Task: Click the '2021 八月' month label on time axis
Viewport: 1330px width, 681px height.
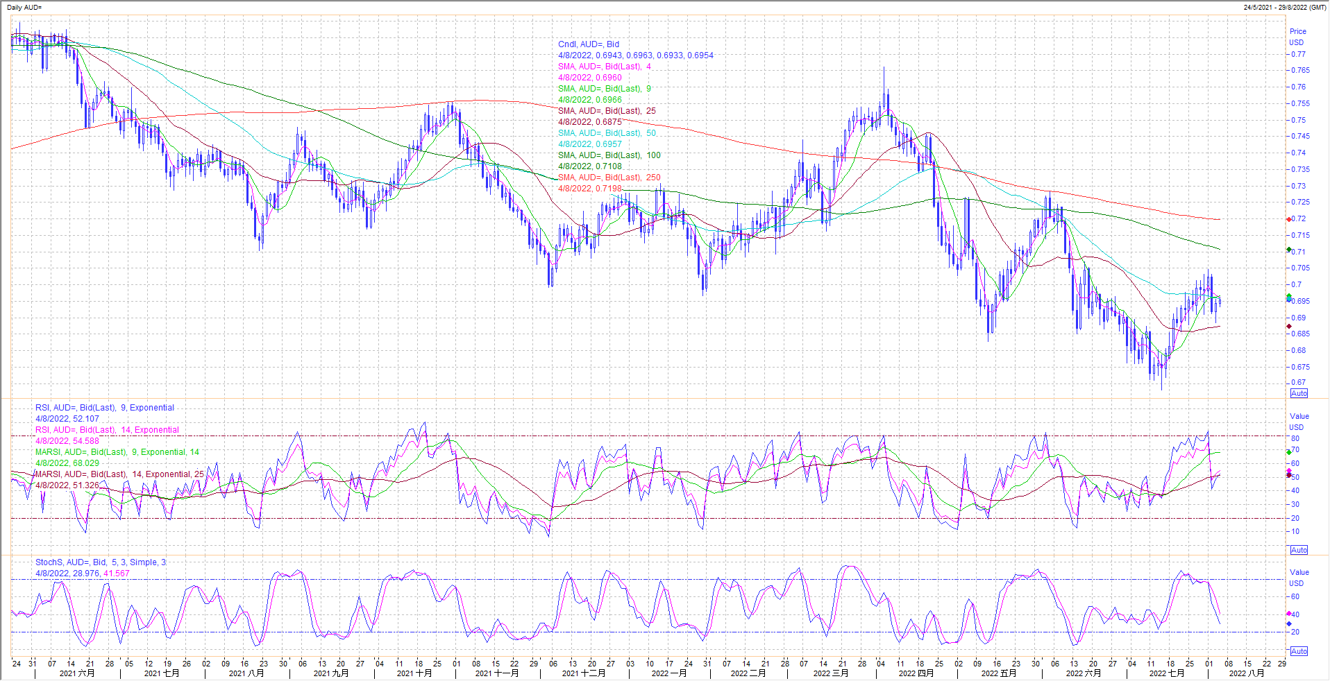Action: (x=246, y=673)
